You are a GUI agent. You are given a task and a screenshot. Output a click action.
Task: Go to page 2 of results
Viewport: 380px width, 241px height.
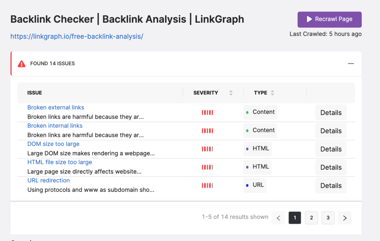point(311,218)
